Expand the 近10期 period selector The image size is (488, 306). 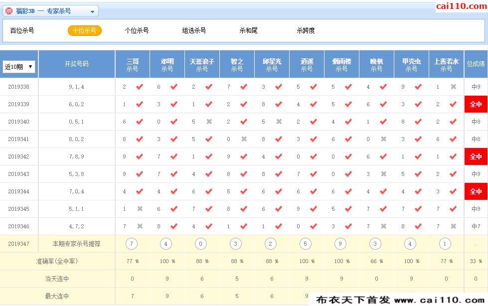coord(18,67)
